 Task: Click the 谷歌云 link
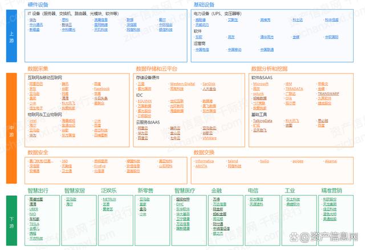(208, 133)
